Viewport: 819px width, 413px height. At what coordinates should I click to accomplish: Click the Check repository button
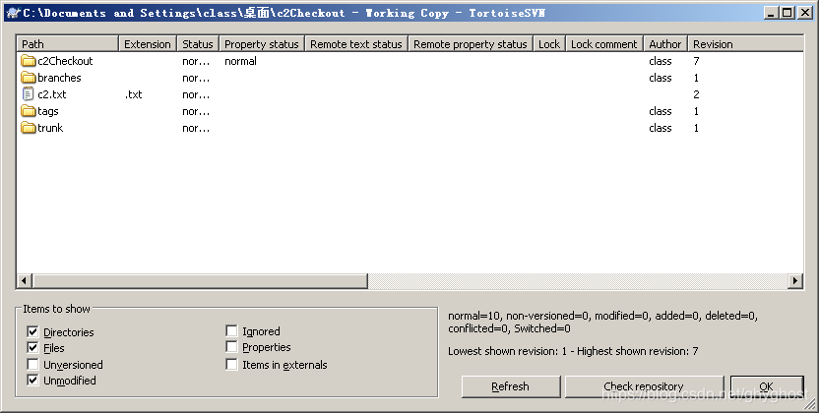(644, 386)
